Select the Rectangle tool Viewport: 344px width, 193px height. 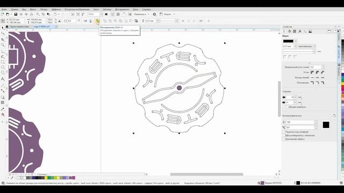[3, 62]
